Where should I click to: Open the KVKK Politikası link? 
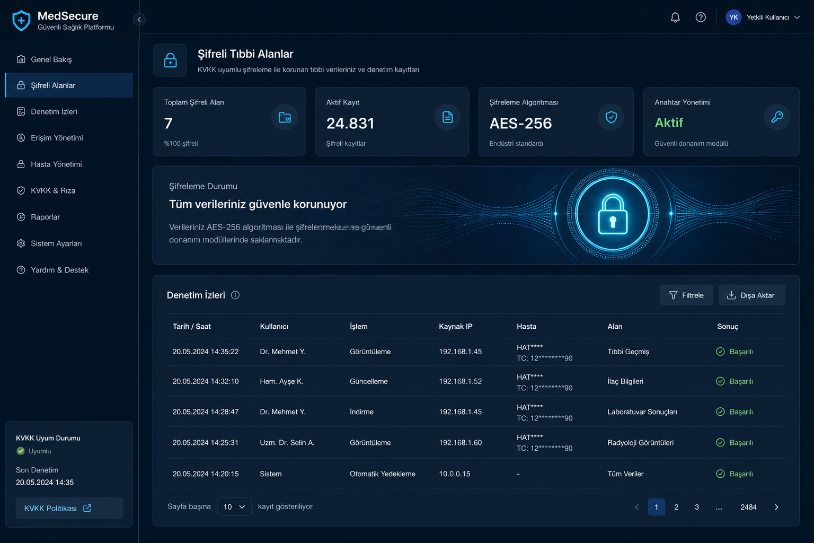tap(69, 509)
